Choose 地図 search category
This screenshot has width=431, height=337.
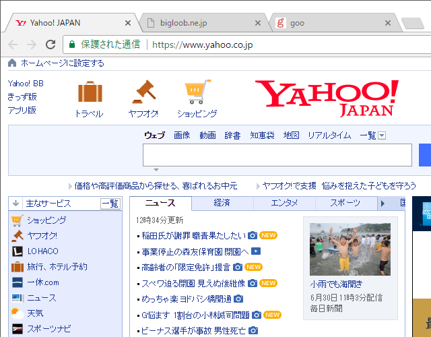click(292, 135)
